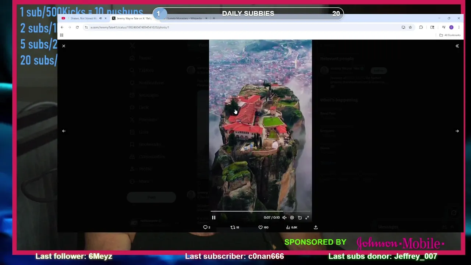Go to previous media with left arrow

(x=64, y=131)
